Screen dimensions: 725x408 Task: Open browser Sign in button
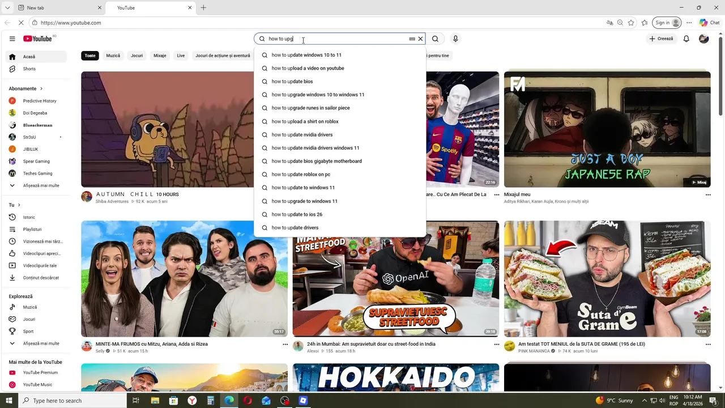[x=667, y=23]
